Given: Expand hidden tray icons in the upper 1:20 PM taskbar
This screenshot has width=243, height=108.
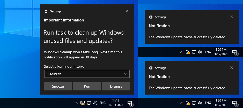Looking at the screenshot, I should click(x=181, y=52).
